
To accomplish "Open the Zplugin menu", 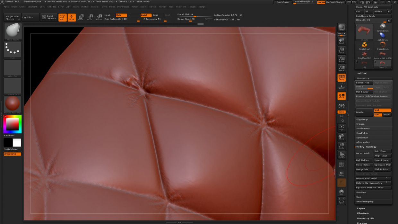I will click(193, 7).
